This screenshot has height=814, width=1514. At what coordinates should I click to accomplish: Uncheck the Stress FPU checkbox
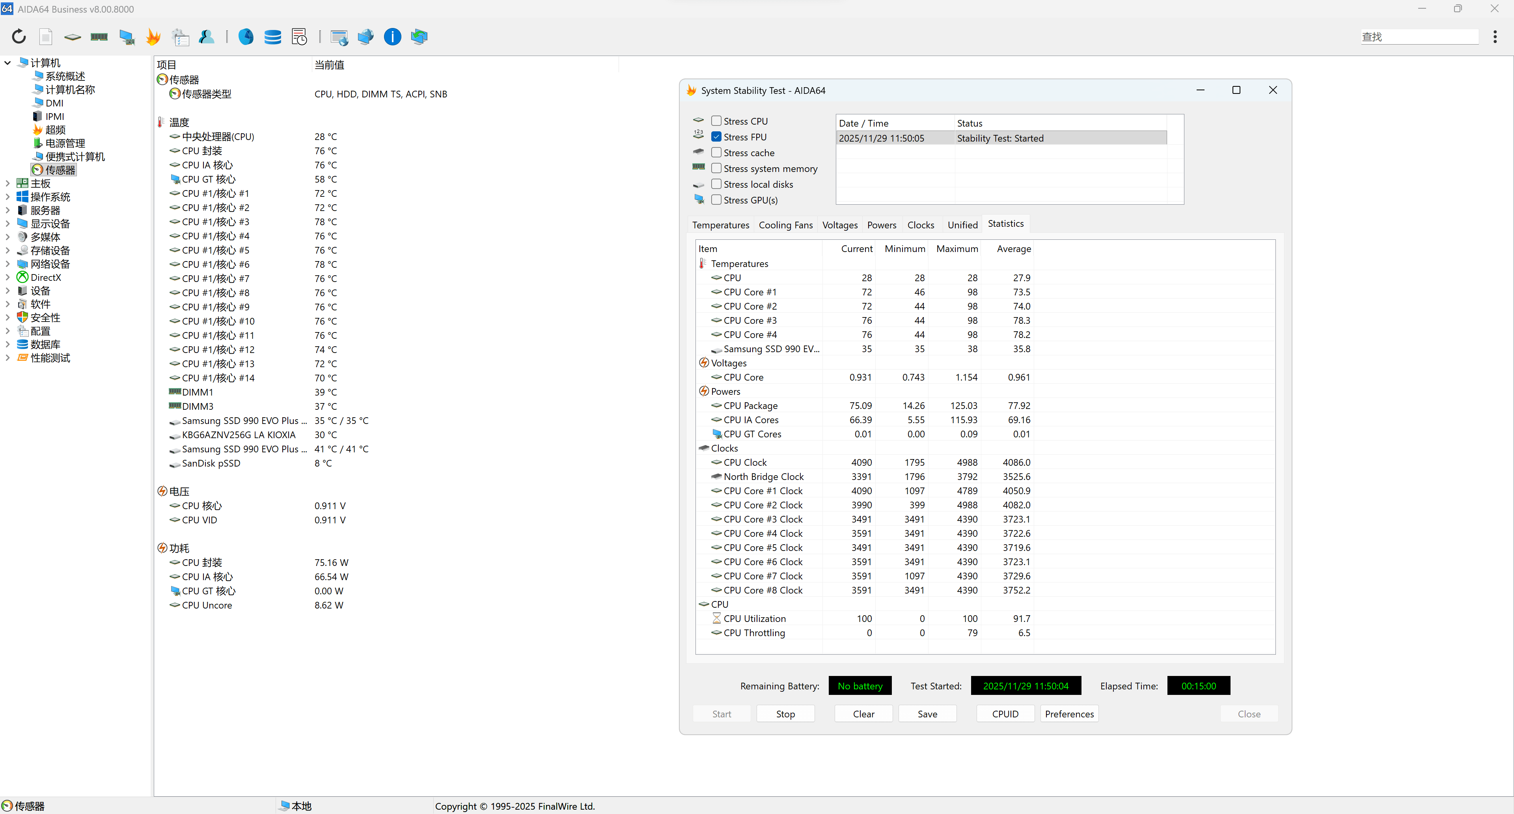(716, 136)
